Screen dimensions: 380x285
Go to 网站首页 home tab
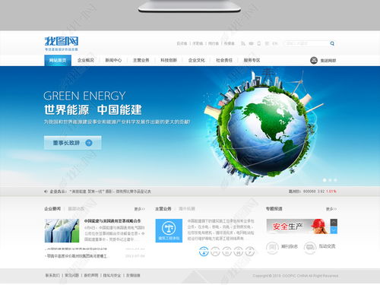58,60
